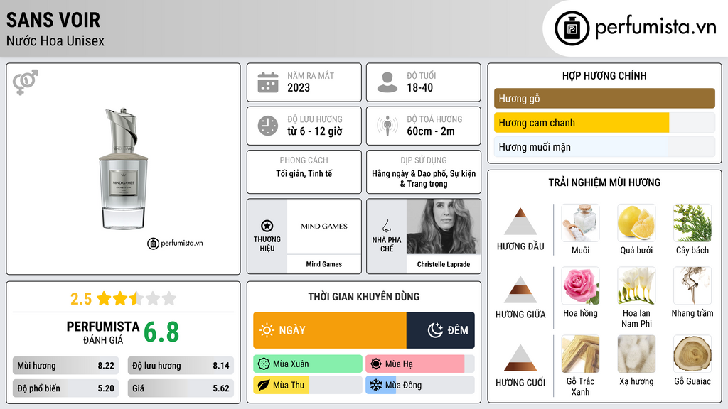Click the Hương cam chanh accord bar
Screen dimensions: 728x409
click(x=604, y=123)
